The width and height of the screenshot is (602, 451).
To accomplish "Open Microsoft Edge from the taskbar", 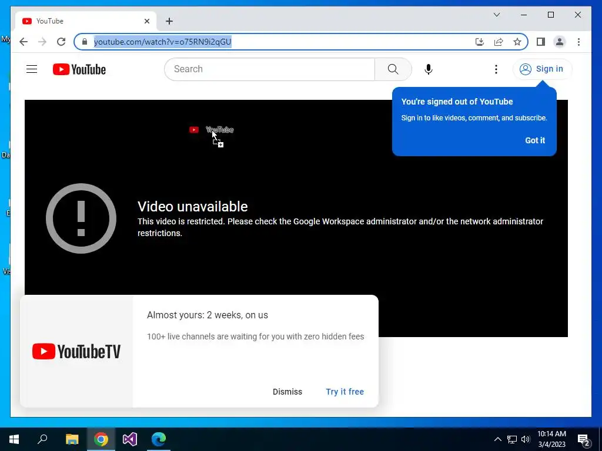I will [x=159, y=439].
